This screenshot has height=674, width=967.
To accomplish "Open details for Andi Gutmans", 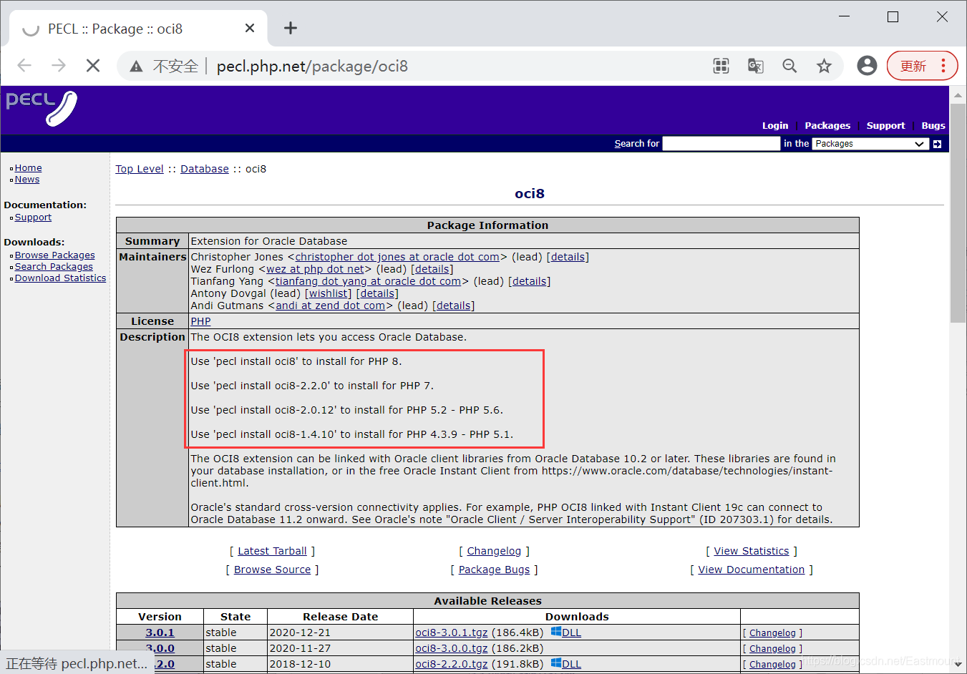I will pos(454,306).
